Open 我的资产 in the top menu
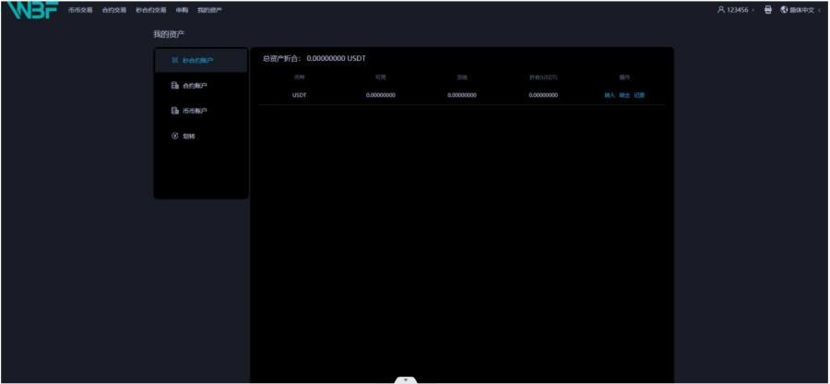Screen dimensions: 830x384 209,10
